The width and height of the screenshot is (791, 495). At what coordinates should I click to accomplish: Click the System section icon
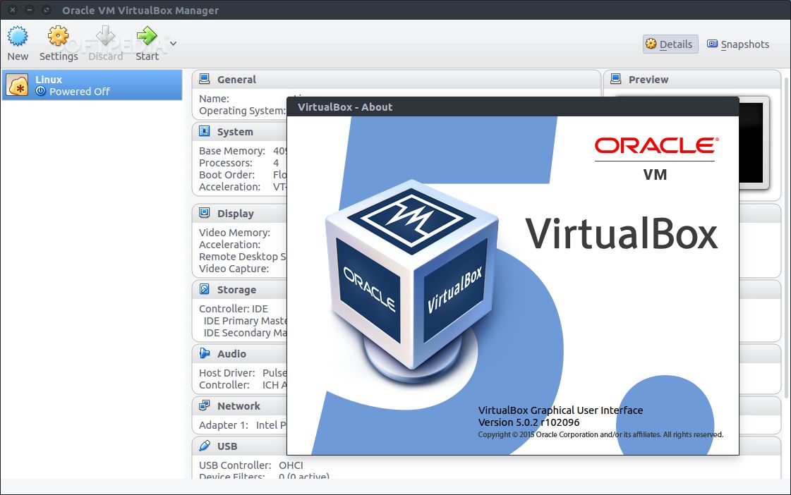coord(204,132)
